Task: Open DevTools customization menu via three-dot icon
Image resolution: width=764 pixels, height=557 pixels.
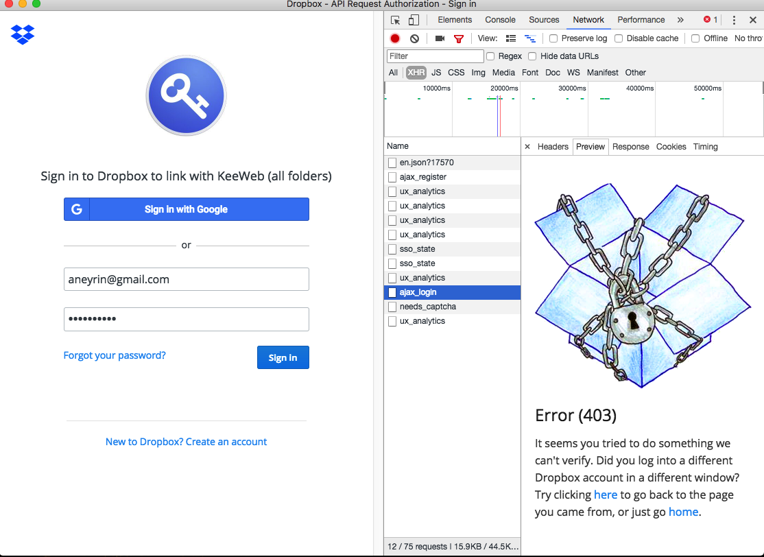Action: coord(733,19)
